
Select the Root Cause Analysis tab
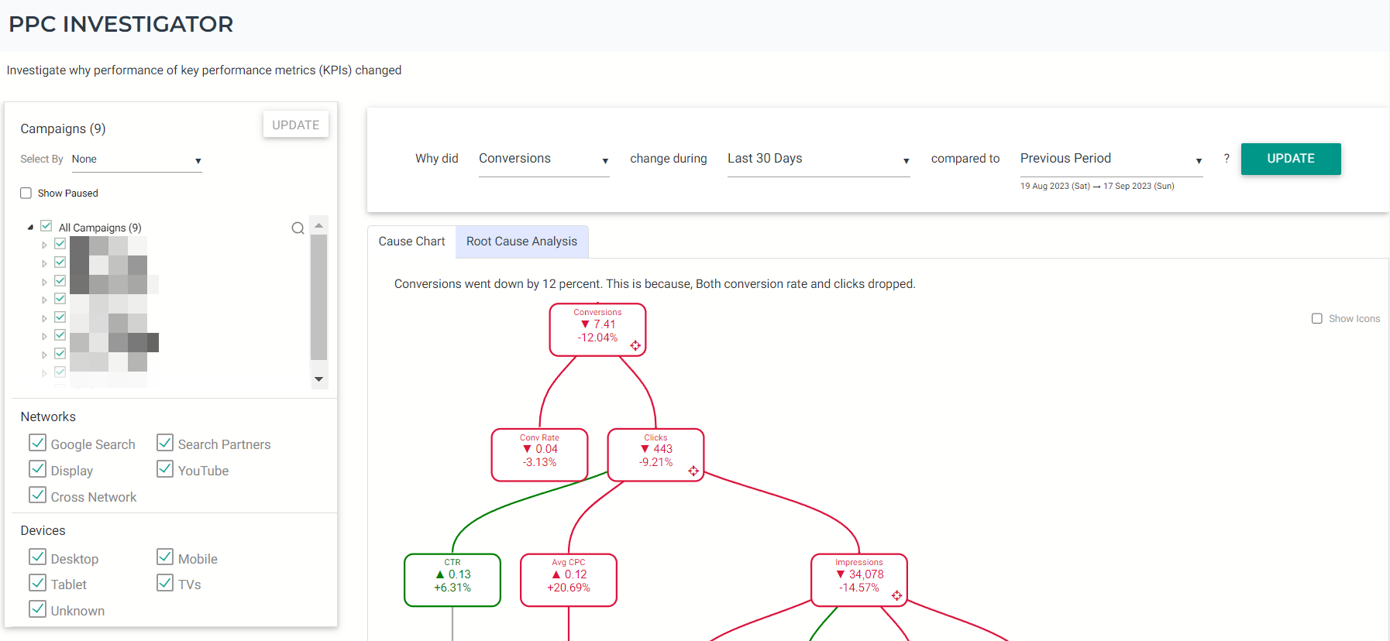point(522,242)
